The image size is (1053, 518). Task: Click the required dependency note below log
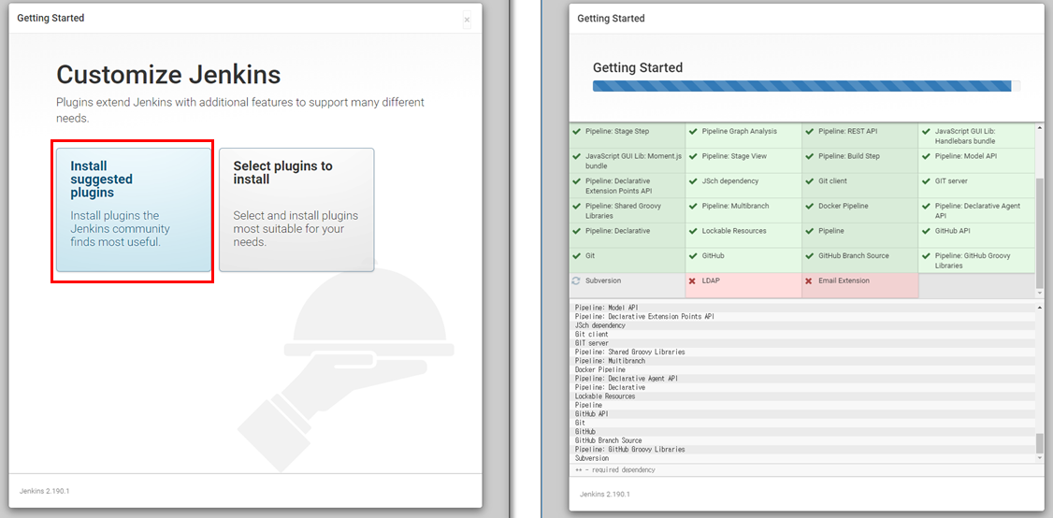click(x=614, y=469)
